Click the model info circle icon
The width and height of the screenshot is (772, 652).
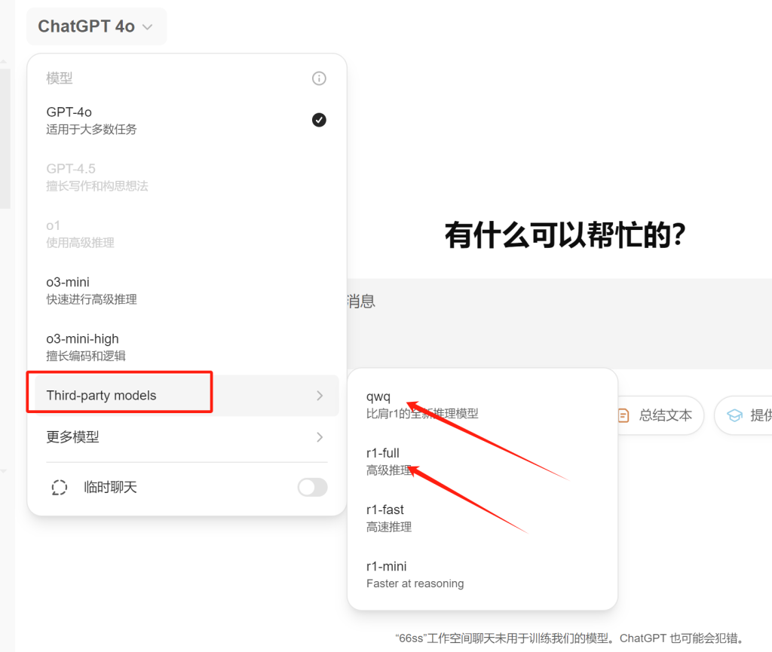(x=319, y=78)
